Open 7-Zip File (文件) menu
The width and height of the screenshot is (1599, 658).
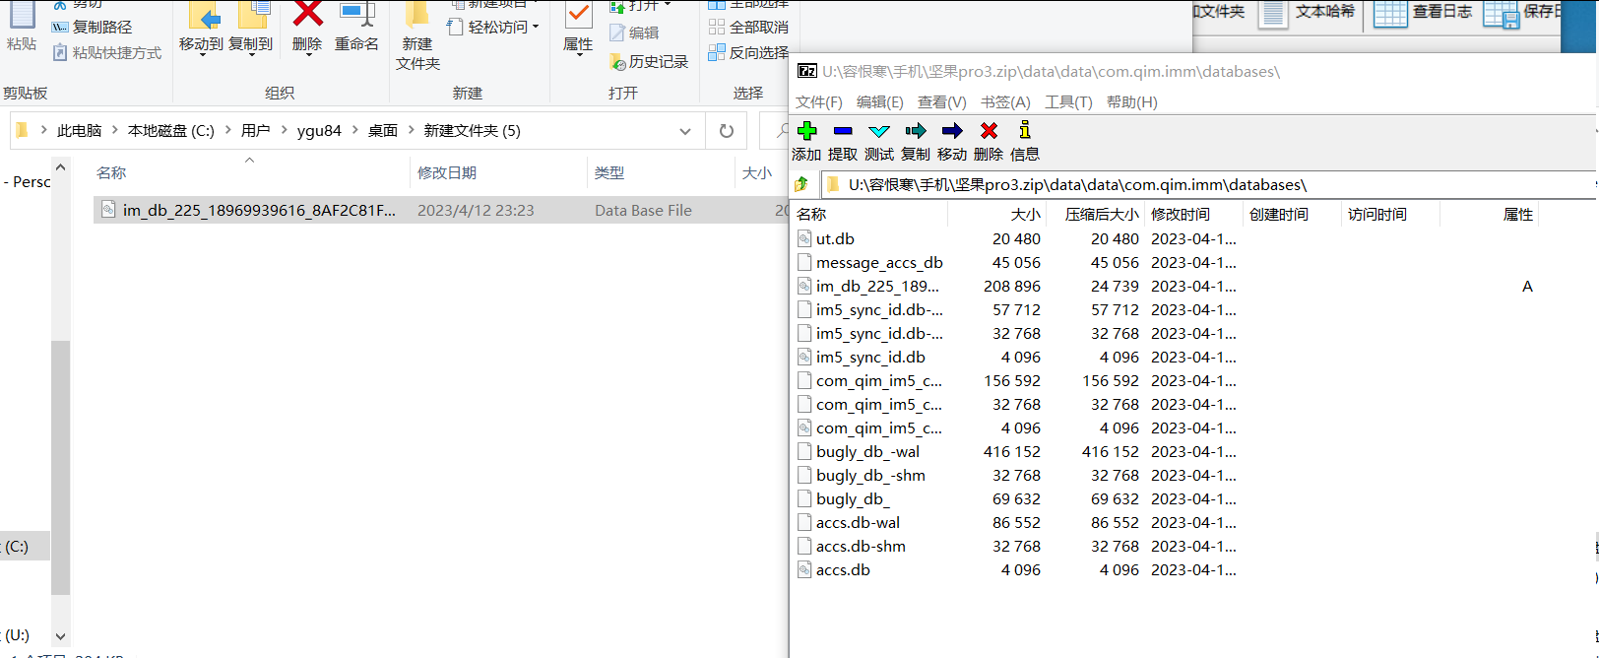(x=819, y=102)
